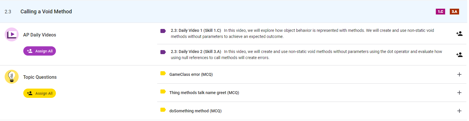Expand GameClass error question with plus
Viewport: 469px width, 121px height.
click(459, 74)
